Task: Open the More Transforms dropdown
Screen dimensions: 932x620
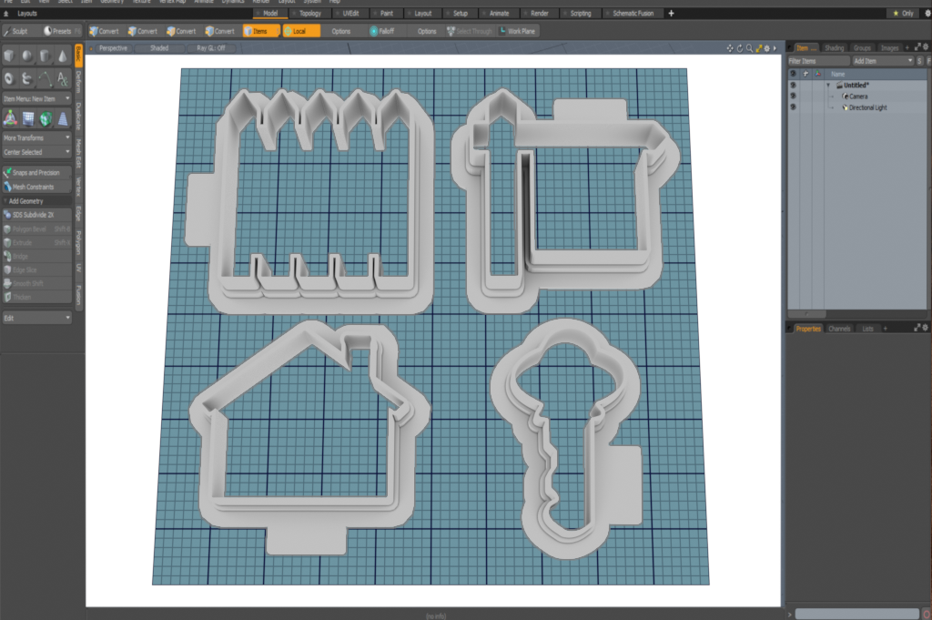Action: tap(36, 137)
